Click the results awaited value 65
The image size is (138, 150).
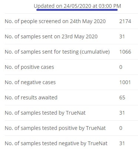(122, 98)
